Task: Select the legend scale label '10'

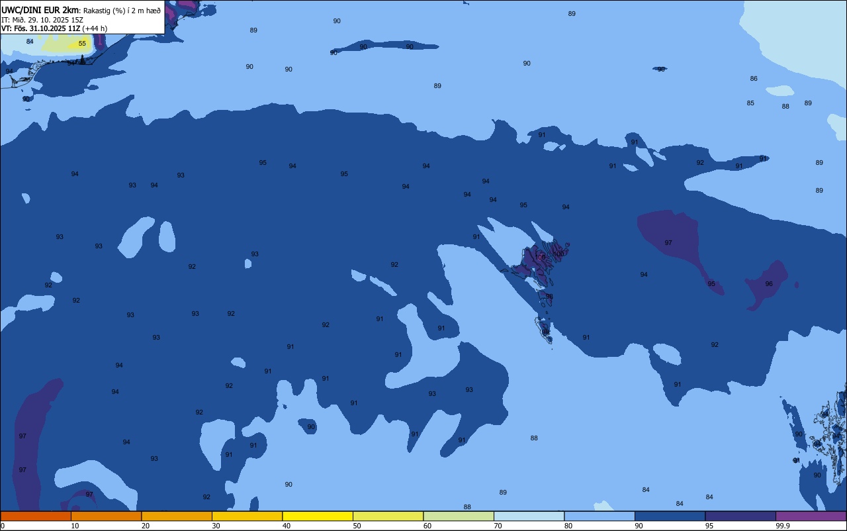Action: click(x=75, y=526)
